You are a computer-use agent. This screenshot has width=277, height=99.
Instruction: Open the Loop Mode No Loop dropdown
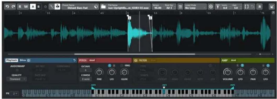[x=195, y=7]
